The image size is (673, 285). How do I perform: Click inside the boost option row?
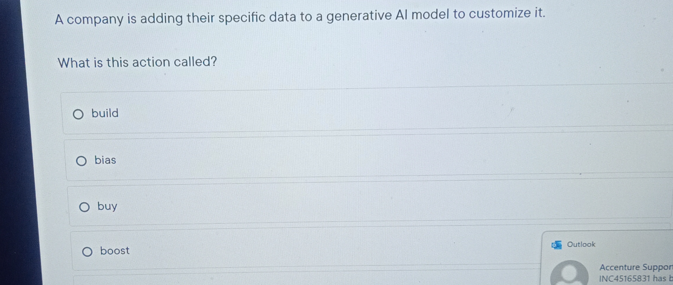pyautogui.click(x=245, y=251)
